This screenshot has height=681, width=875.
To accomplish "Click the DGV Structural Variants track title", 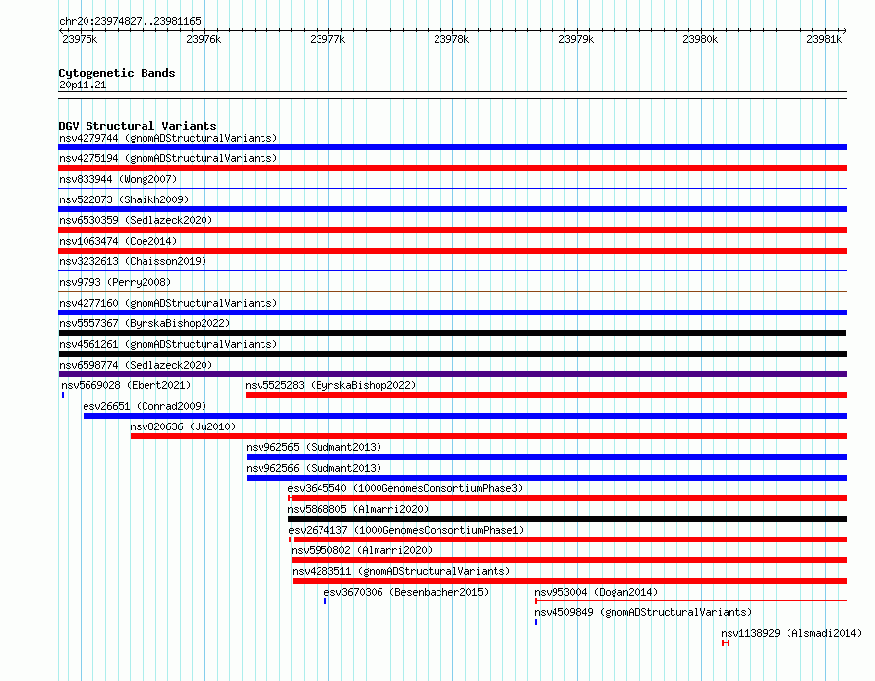I will pyautogui.click(x=138, y=126).
